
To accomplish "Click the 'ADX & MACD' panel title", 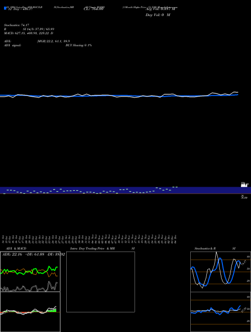I will tap(16, 248).
